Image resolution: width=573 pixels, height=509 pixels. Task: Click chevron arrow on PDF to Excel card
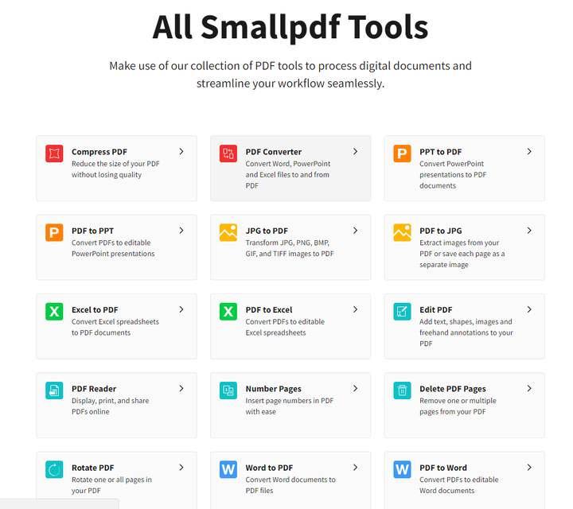pos(355,309)
